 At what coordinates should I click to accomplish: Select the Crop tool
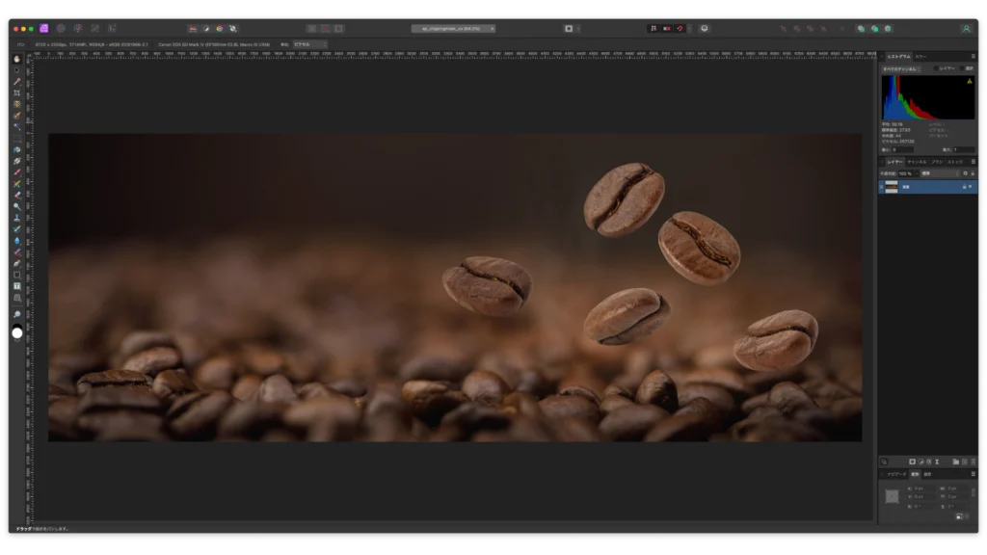[x=16, y=92]
